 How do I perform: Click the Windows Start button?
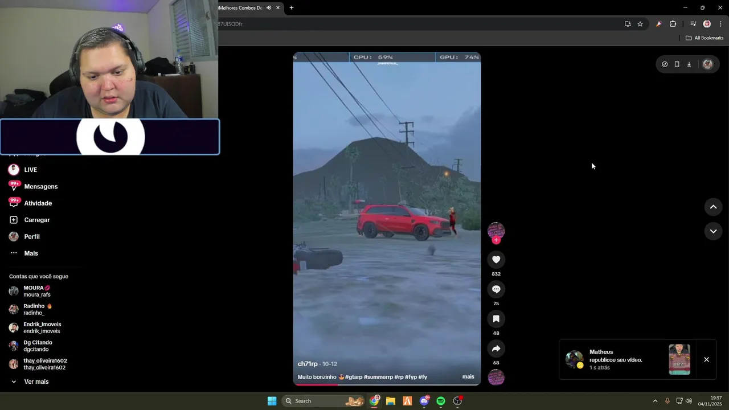coord(272,401)
